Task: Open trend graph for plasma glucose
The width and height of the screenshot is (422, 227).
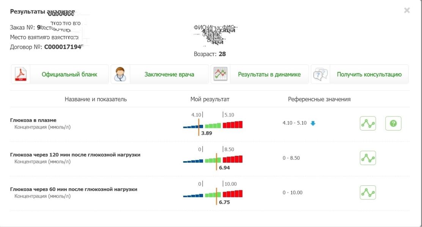Action: [x=368, y=123]
